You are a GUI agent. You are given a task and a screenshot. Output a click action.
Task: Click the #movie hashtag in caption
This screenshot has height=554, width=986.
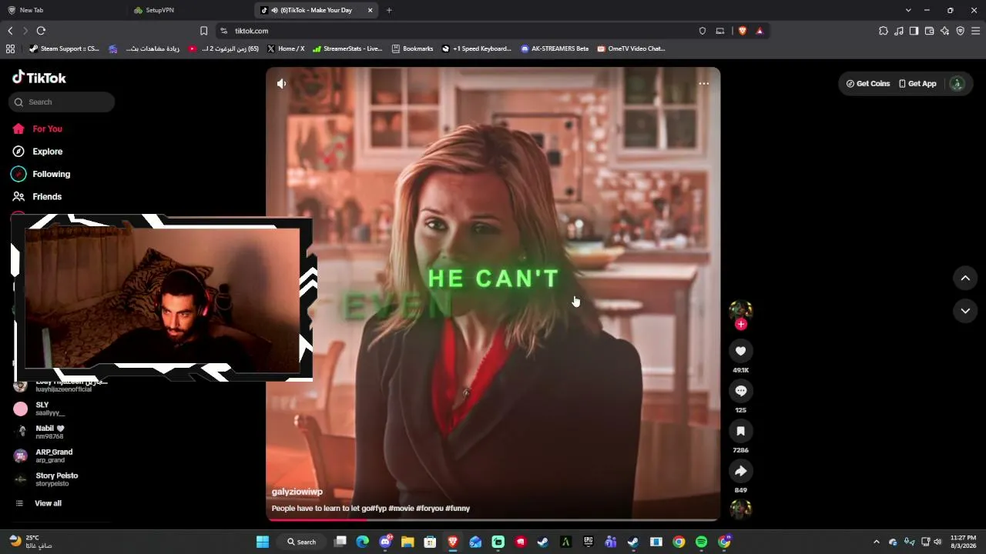click(x=401, y=509)
